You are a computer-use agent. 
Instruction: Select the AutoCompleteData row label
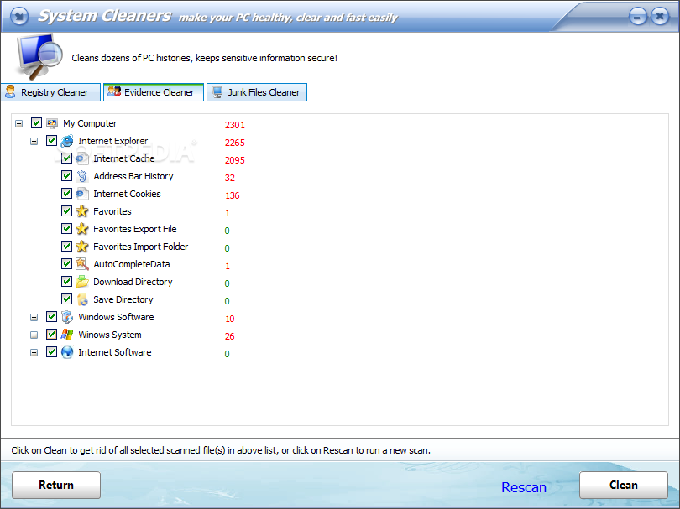pos(132,264)
